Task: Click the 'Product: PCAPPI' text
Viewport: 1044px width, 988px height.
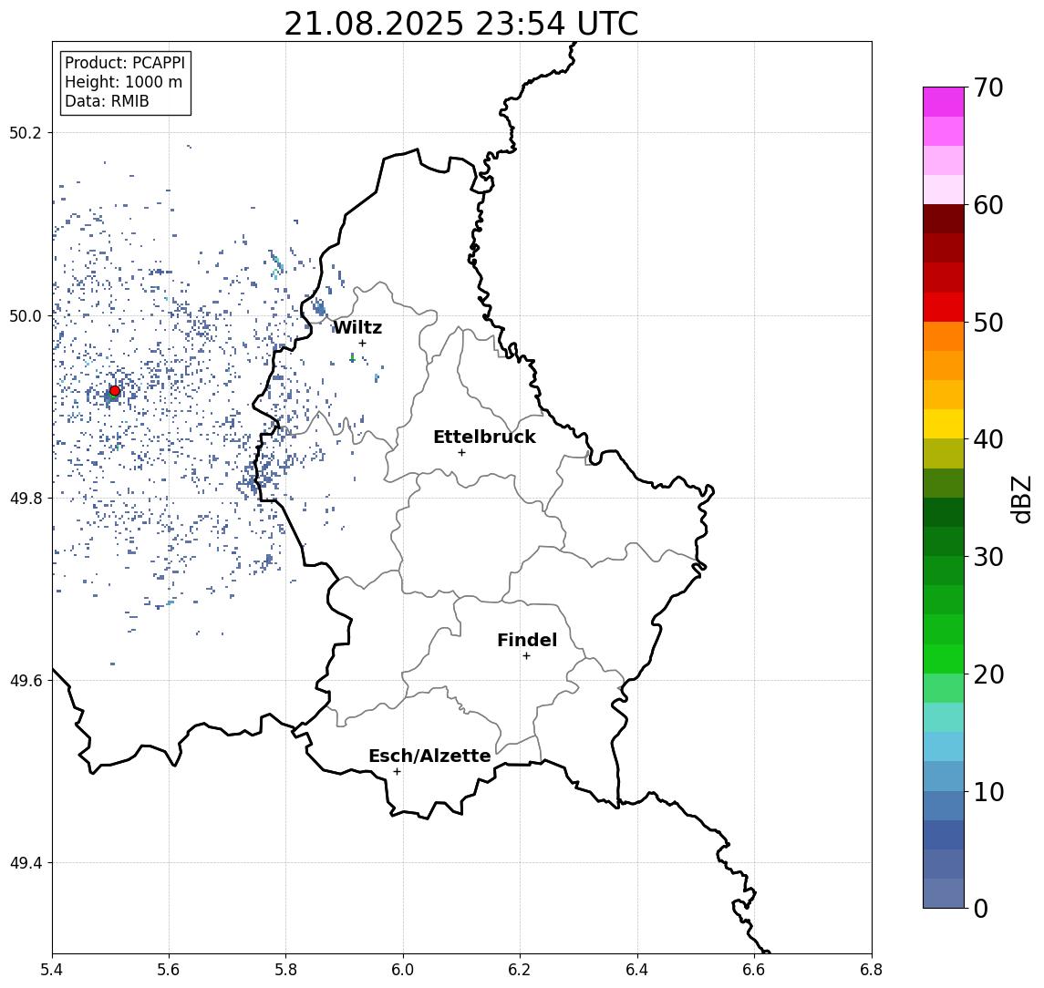Action: coord(125,63)
